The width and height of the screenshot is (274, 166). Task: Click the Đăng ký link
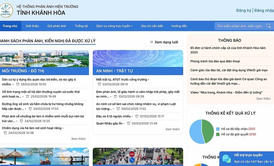tap(243, 10)
